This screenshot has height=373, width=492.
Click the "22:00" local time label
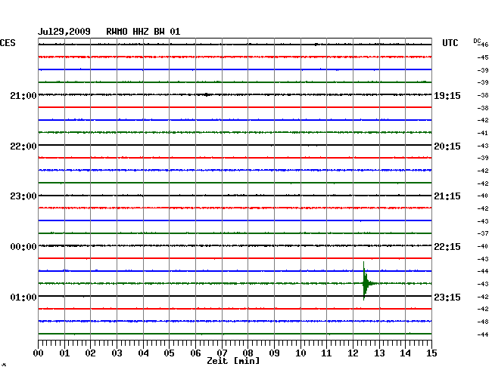[23, 146]
